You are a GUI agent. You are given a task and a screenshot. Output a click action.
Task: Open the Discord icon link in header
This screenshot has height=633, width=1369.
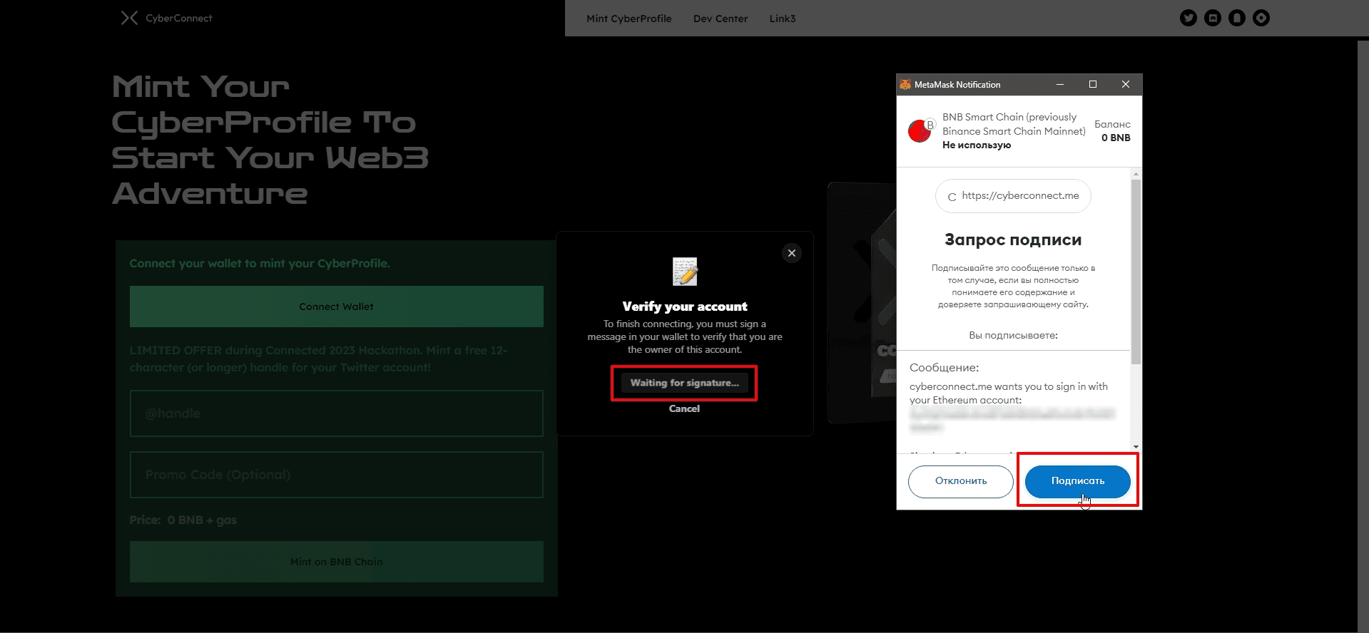pyautogui.click(x=1213, y=18)
